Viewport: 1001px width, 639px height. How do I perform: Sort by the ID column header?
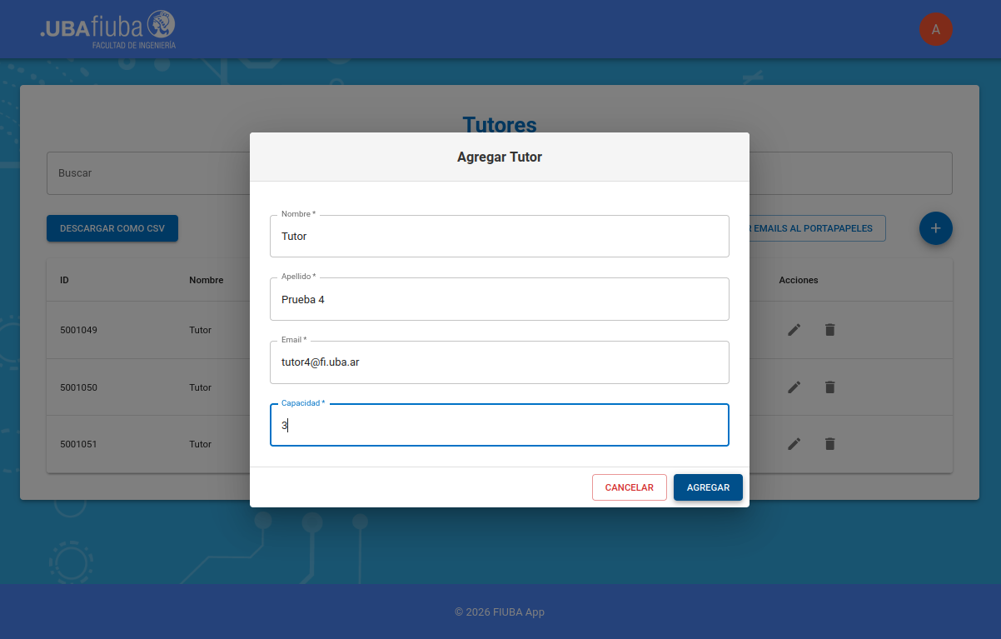click(64, 280)
